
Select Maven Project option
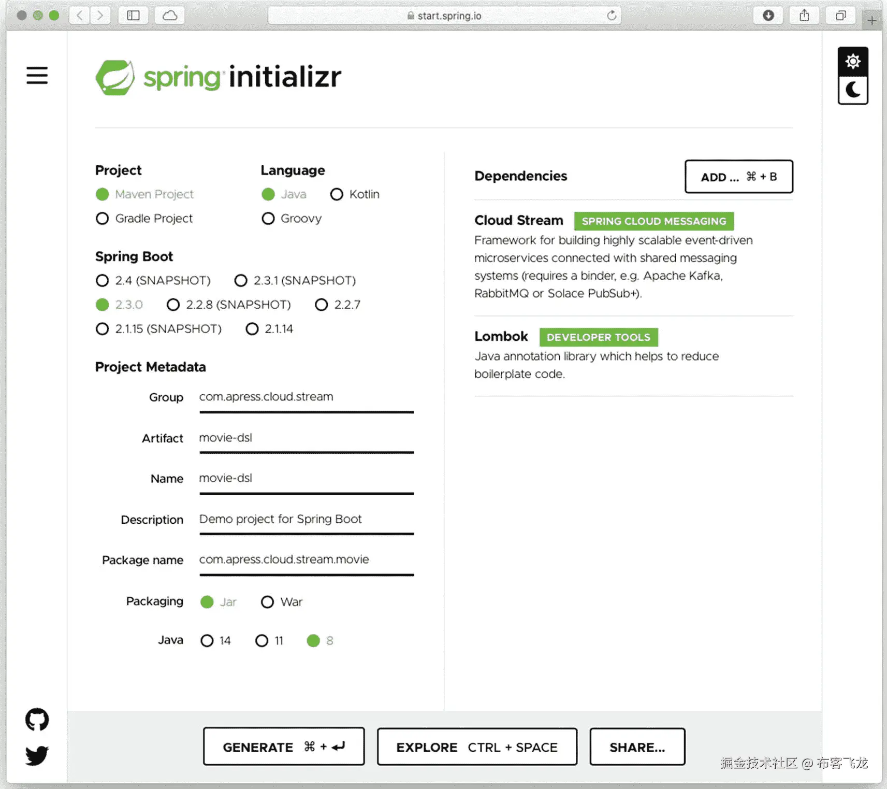(144, 194)
